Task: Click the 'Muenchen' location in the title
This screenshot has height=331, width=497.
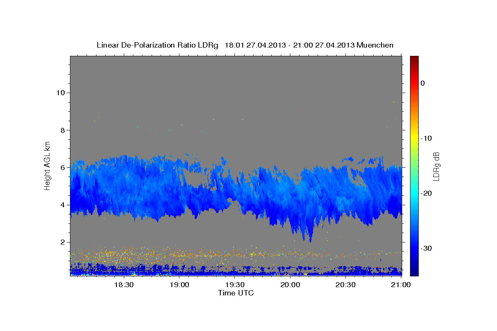Action: [375, 45]
